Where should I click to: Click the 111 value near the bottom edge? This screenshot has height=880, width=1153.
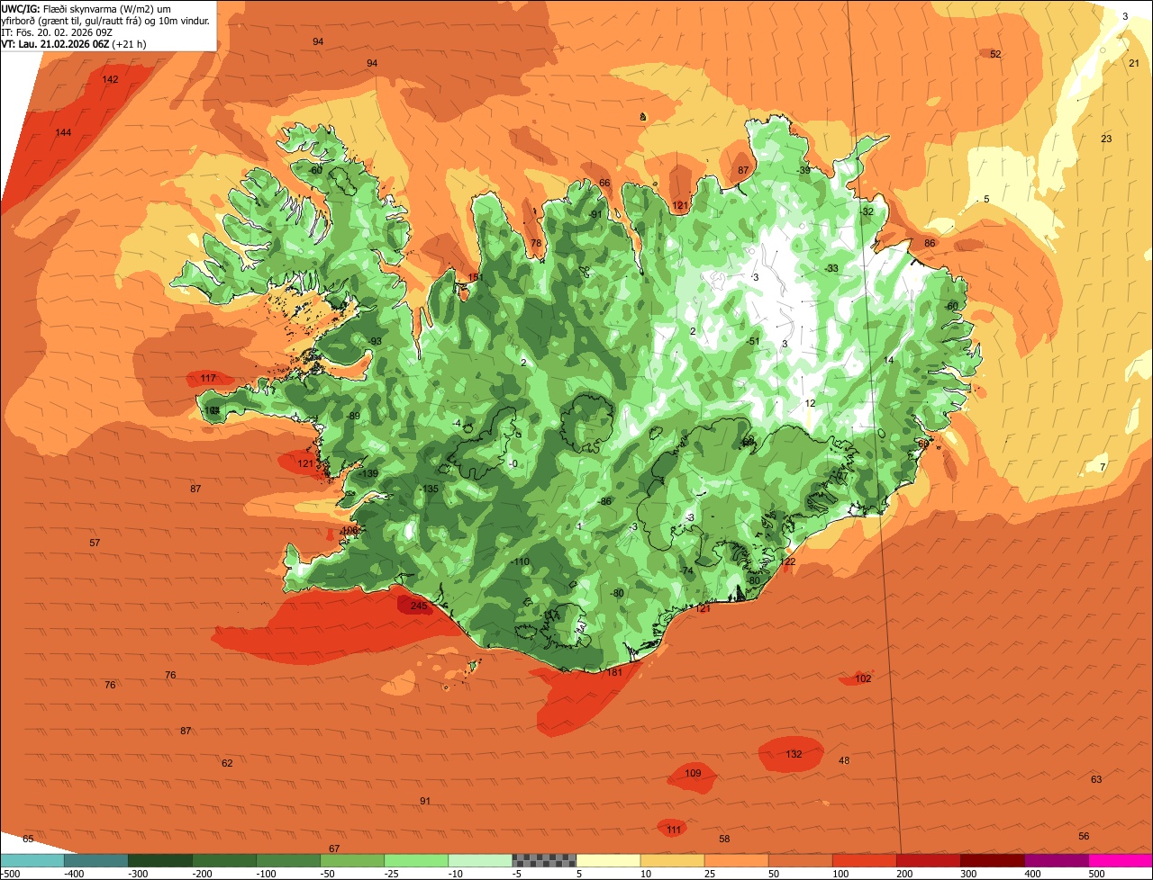[675, 829]
